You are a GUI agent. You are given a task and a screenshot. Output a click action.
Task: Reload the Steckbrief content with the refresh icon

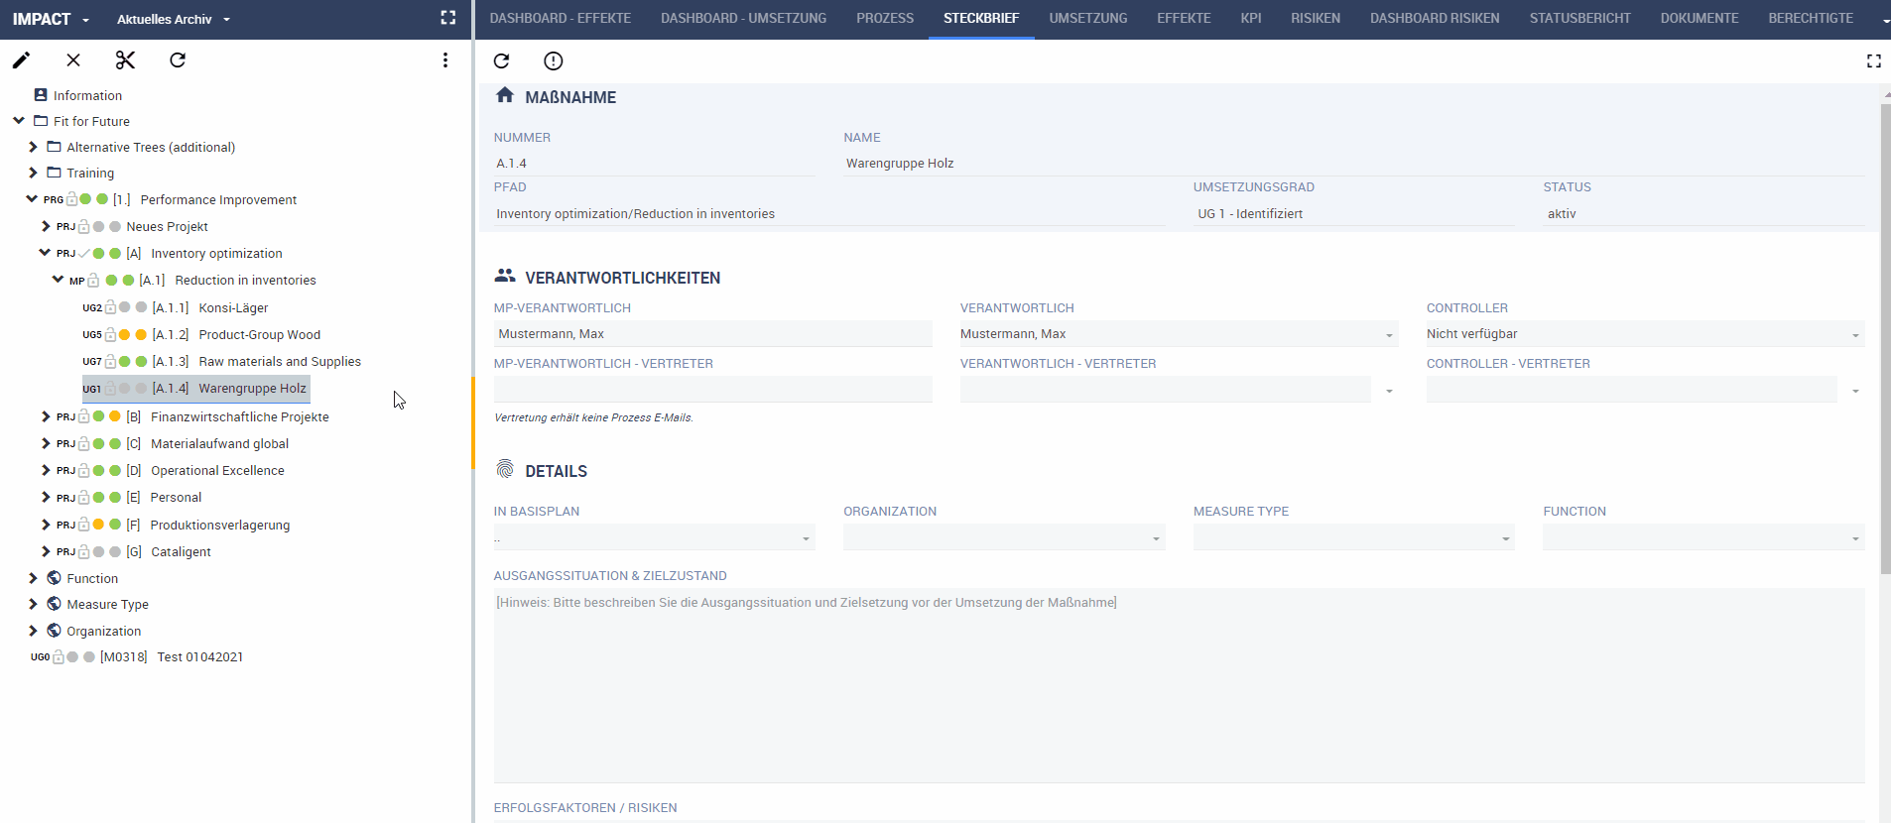[x=502, y=61]
